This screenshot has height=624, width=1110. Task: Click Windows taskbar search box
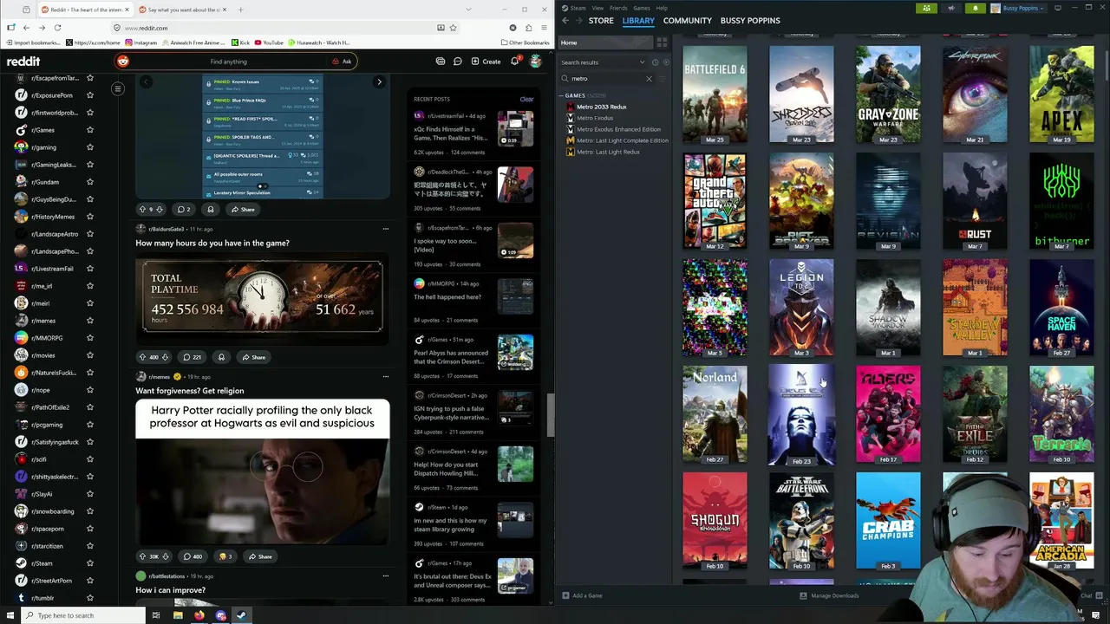pyautogui.click(x=82, y=615)
